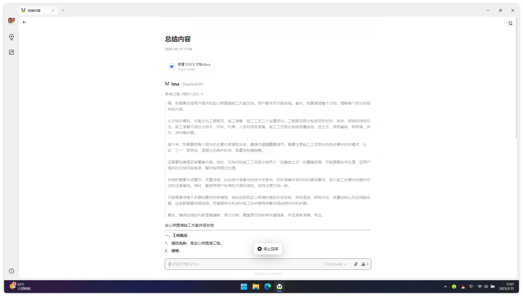523x297 pixels.
Task: Open File Explorer from the taskbar
Action: (x=256, y=287)
